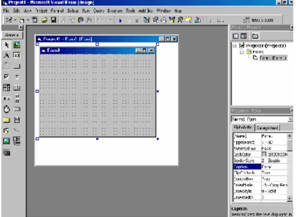Viewport: 296px width, 217px height.
Task: Close the Toolbox panel
Action: click(x=21, y=28)
